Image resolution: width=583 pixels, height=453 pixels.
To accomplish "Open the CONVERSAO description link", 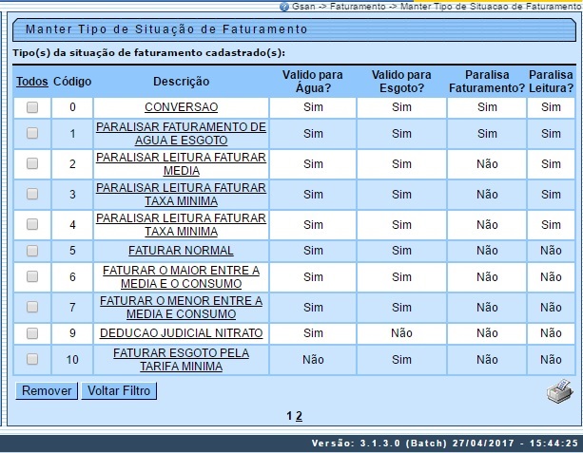I will pyautogui.click(x=181, y=107).
